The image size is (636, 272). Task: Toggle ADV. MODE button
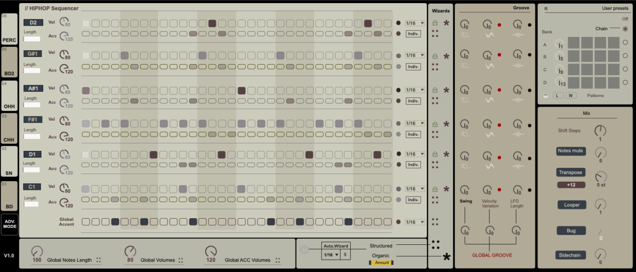coord(9,224)
